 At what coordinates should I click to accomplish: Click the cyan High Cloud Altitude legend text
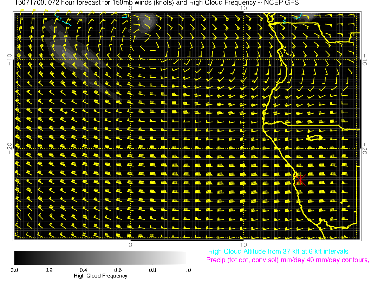click(x=278, y=251)
